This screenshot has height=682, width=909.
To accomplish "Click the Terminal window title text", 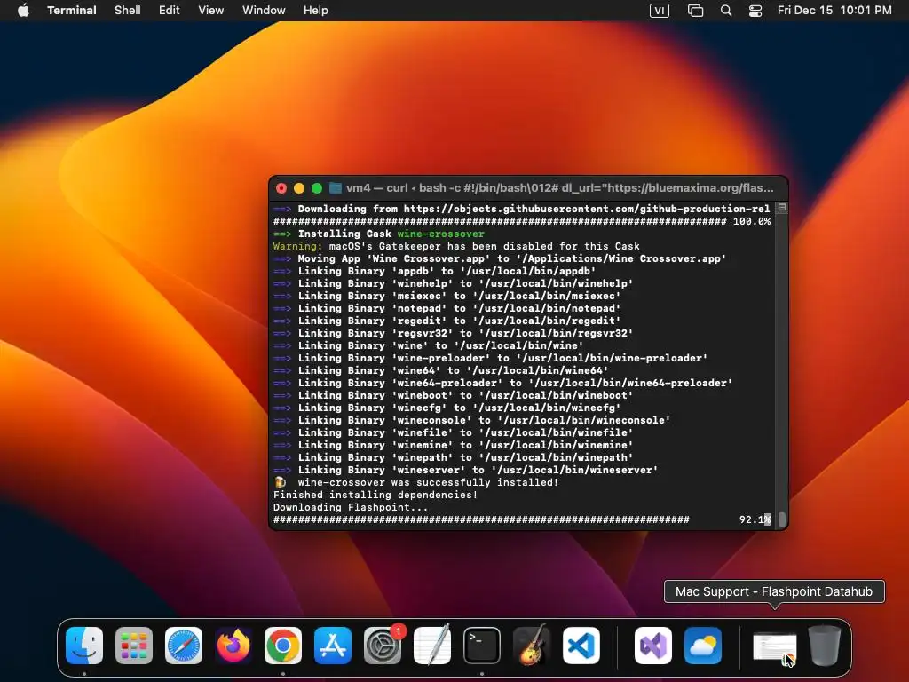I will pos(560,188).
